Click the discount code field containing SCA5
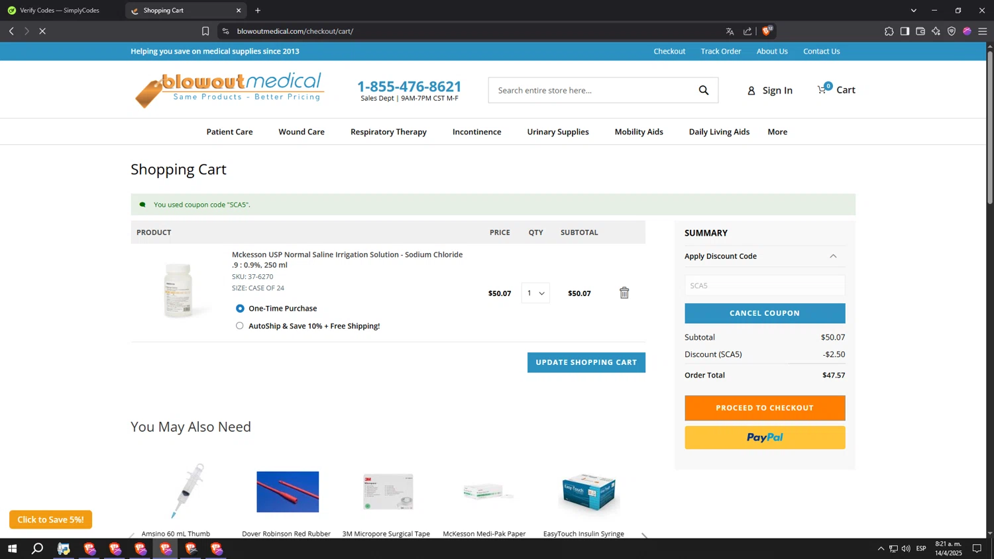994x559 pixels. coord(765,285)
